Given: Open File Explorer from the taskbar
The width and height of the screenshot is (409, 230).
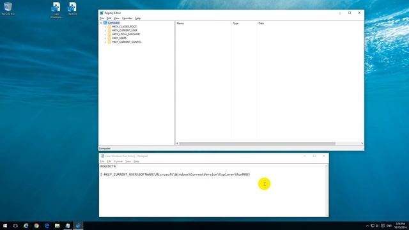Looking at the screenshot, I should tap(57, 226).
